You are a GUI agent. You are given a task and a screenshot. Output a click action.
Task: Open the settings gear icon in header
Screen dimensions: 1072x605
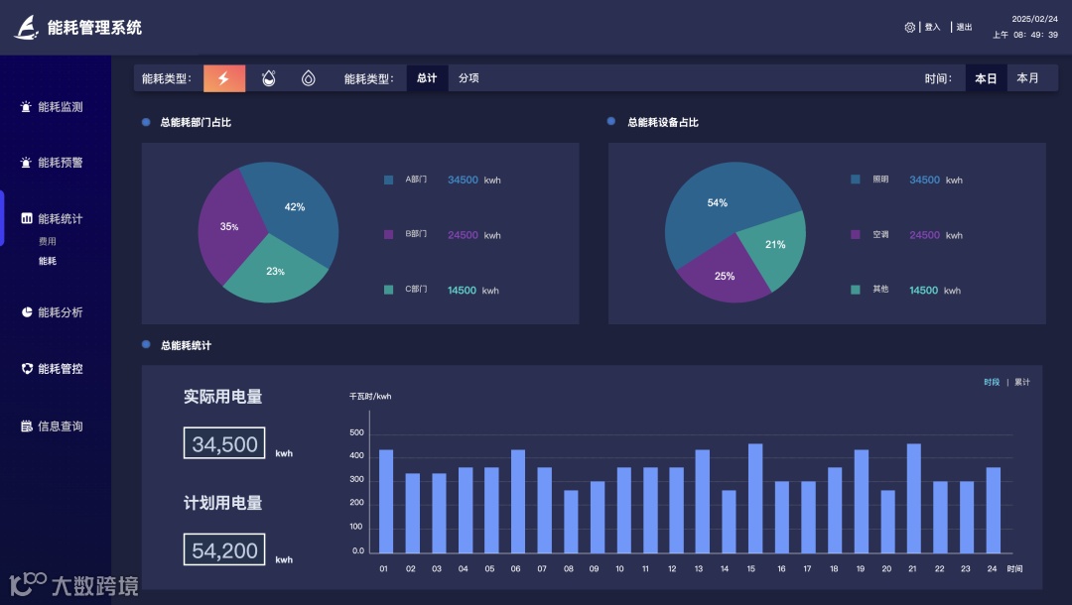point(910,28)
